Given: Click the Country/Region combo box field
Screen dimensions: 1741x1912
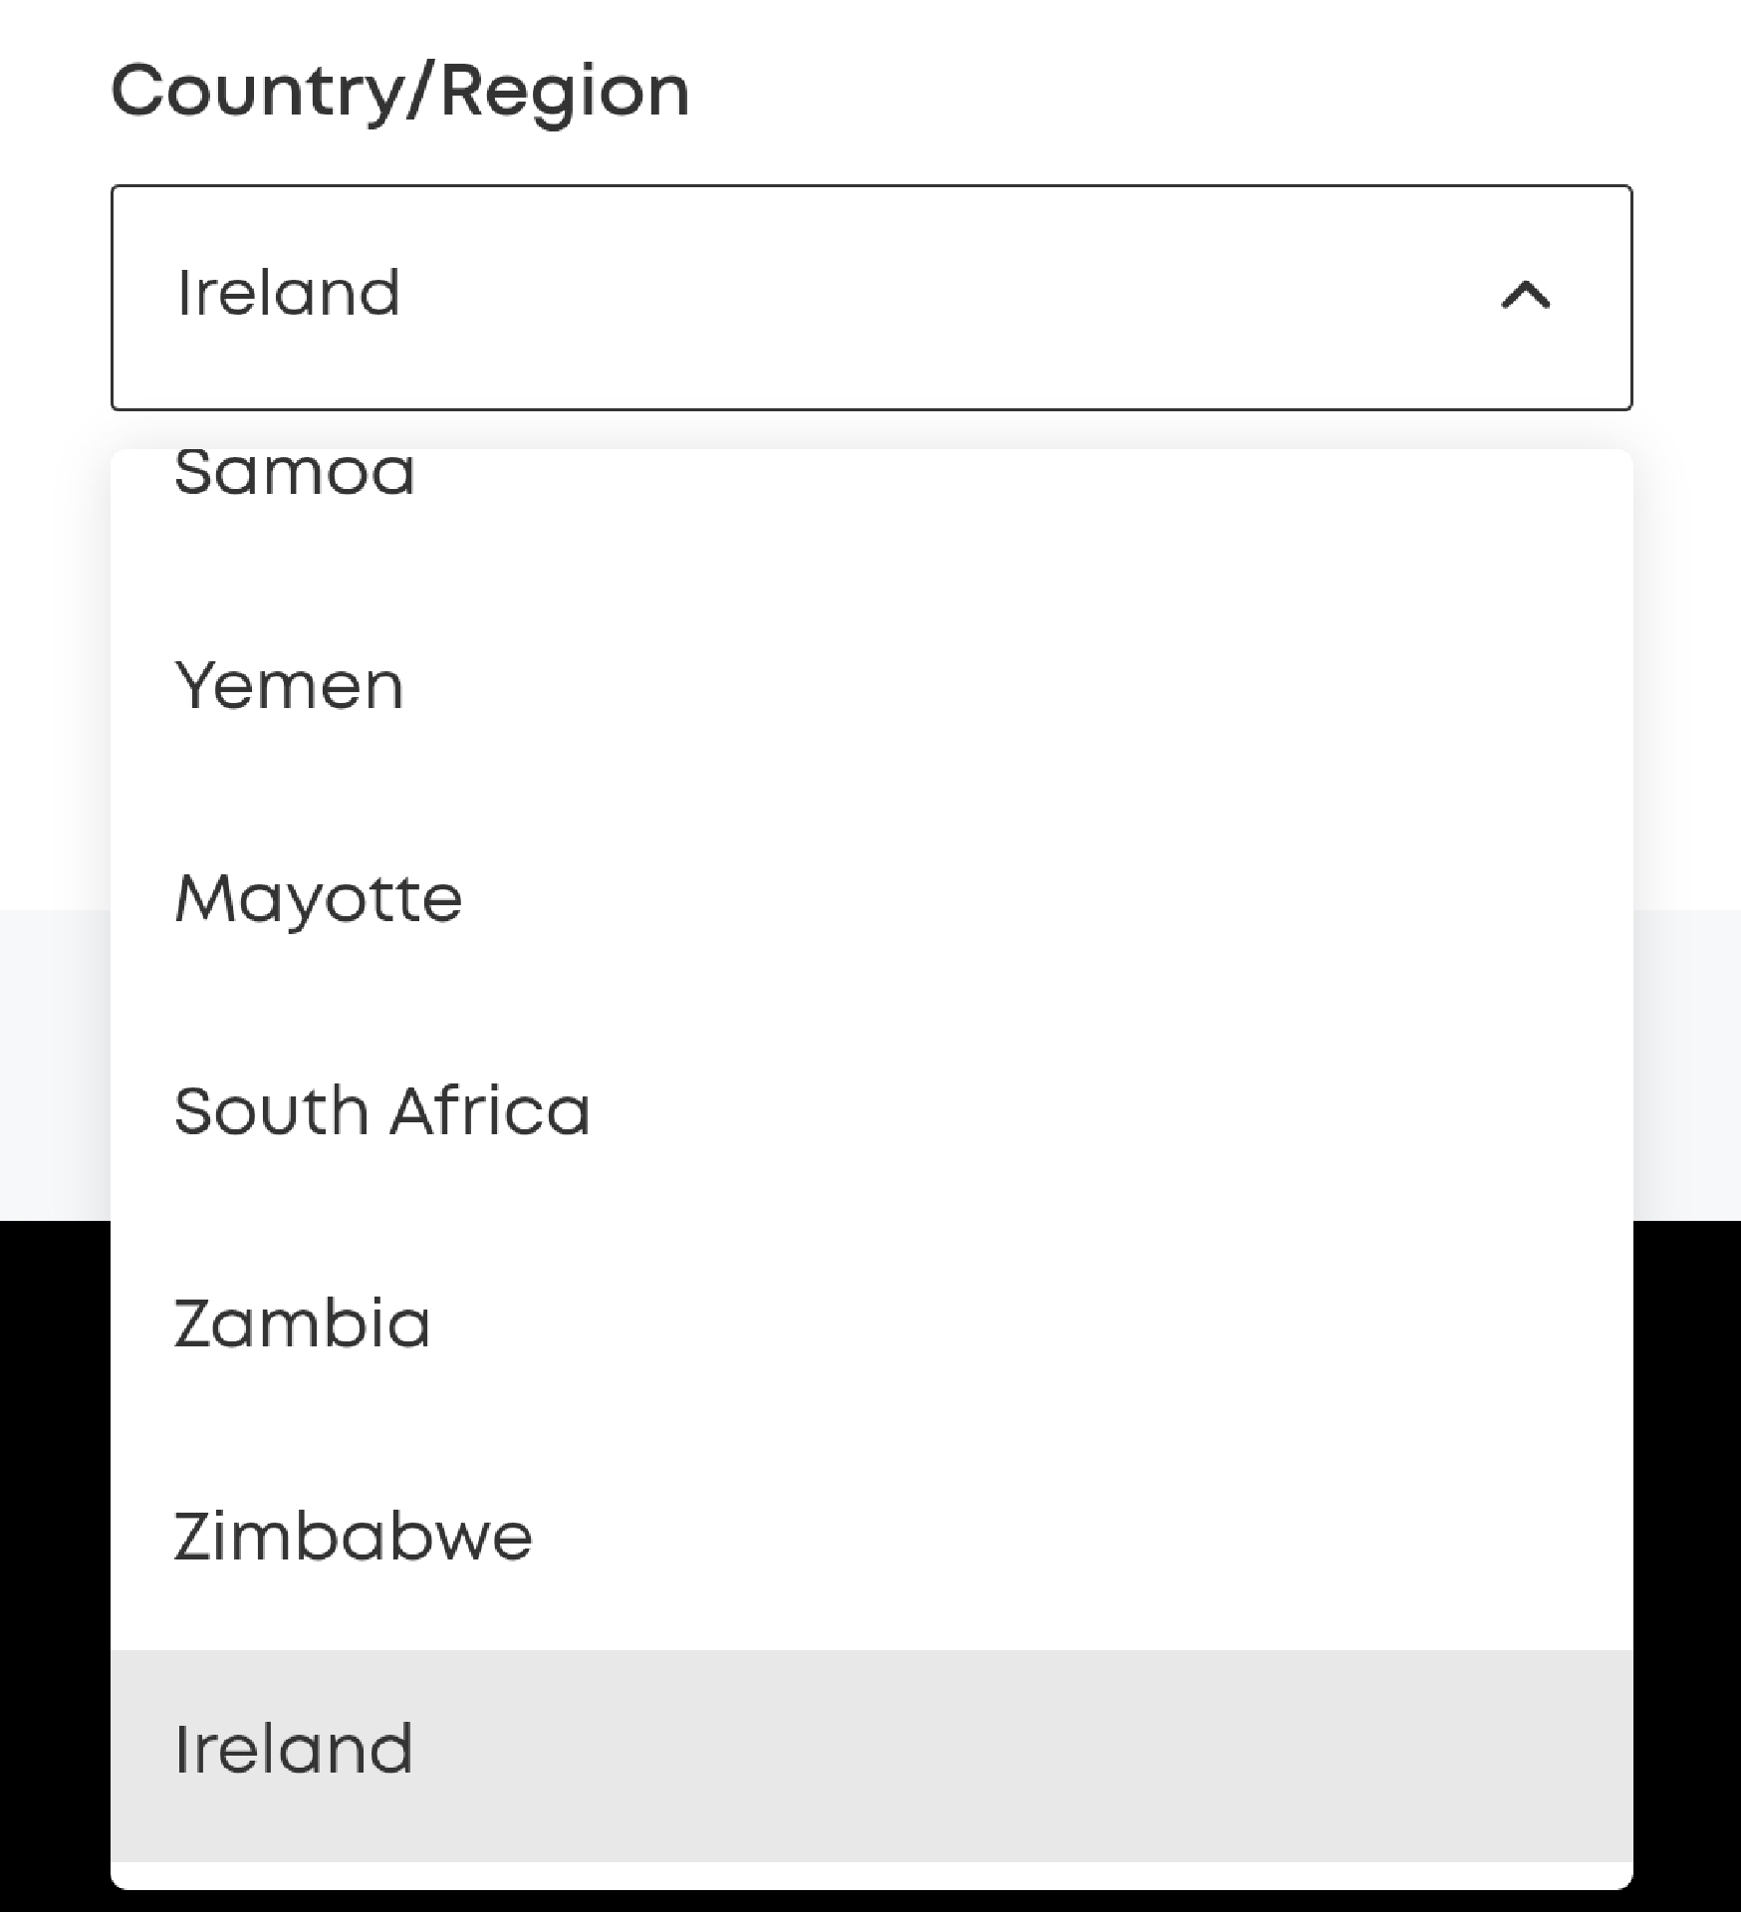Looking at the screenshot, I should (870, 297).
